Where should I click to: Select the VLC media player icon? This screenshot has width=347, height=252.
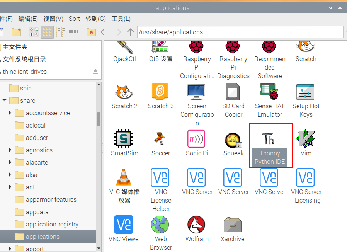tap(124, 177)
